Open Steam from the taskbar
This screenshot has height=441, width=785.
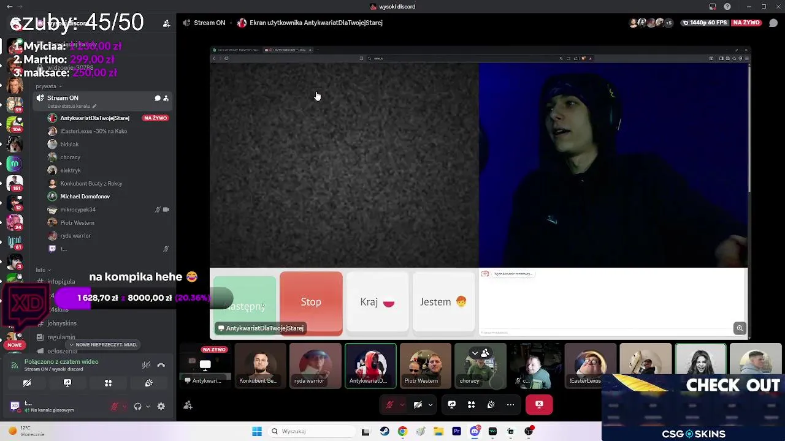point(384,431)
